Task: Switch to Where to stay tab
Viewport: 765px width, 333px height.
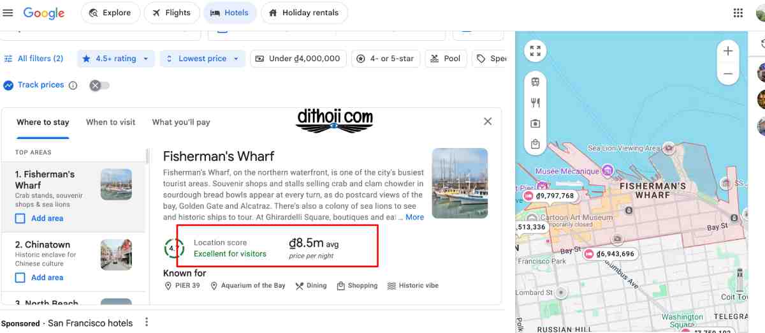Action: pyautogui.click(x=43, y=122)
